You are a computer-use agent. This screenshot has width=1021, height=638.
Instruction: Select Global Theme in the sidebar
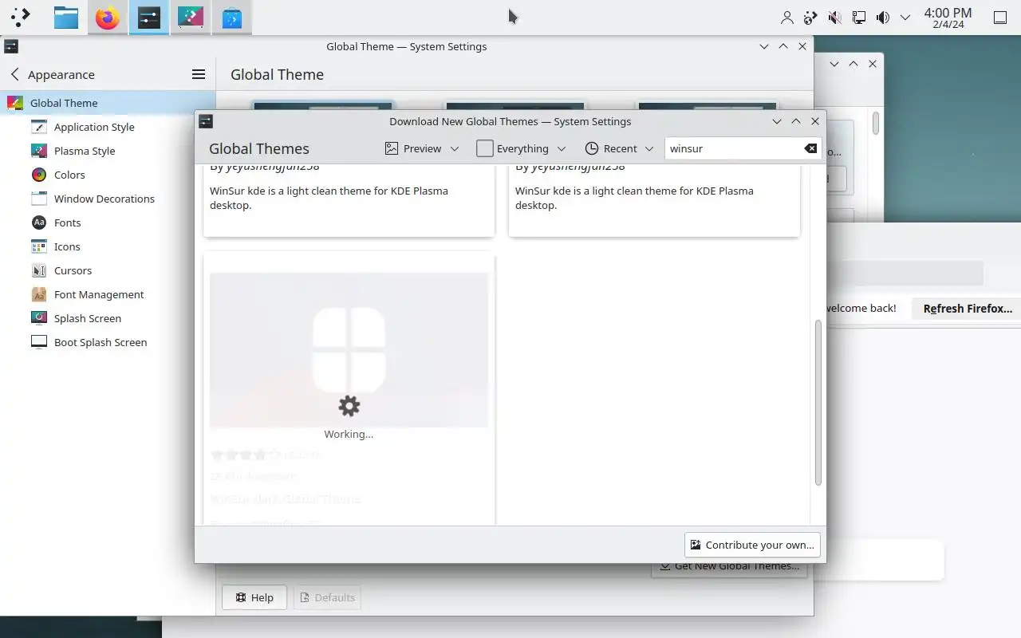pyautogui.click(x=108, y=103)
